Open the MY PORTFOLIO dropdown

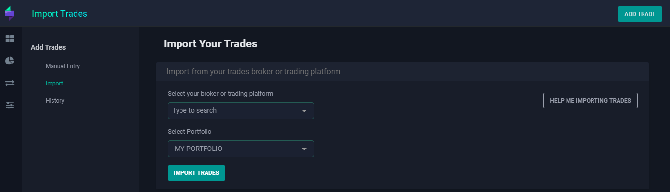[x=241, y=149]
